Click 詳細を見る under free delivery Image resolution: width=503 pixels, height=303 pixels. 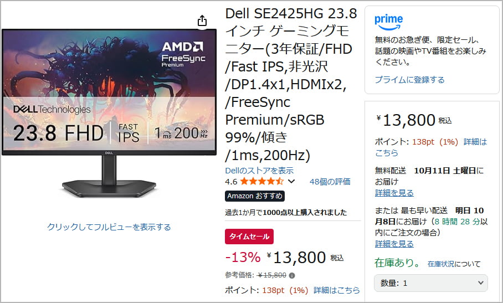[x=394, y=193]
